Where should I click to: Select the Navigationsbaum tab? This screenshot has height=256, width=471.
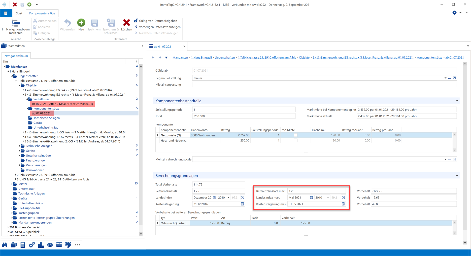tap(16, 56)
